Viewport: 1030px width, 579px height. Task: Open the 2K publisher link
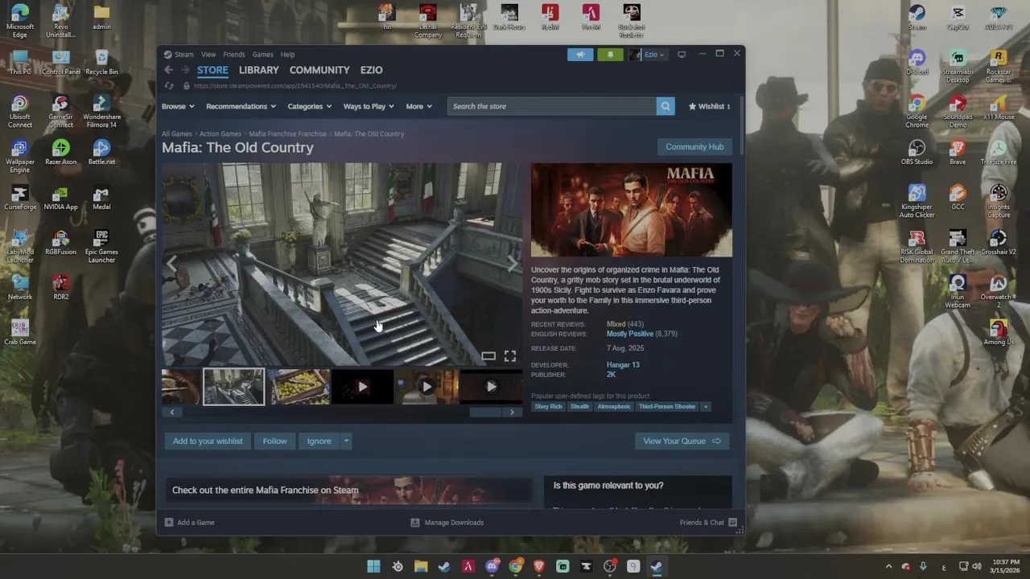(x=611, y=375)
